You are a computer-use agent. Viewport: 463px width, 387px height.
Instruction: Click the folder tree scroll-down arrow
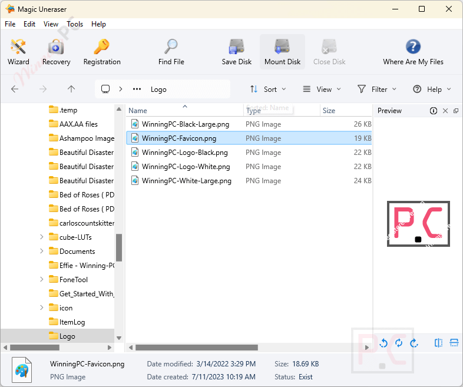tap(119, 338)
